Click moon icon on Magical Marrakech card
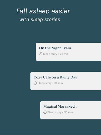Image resolution: width=101 pixels, height=135 pixels. click(45, 112)
